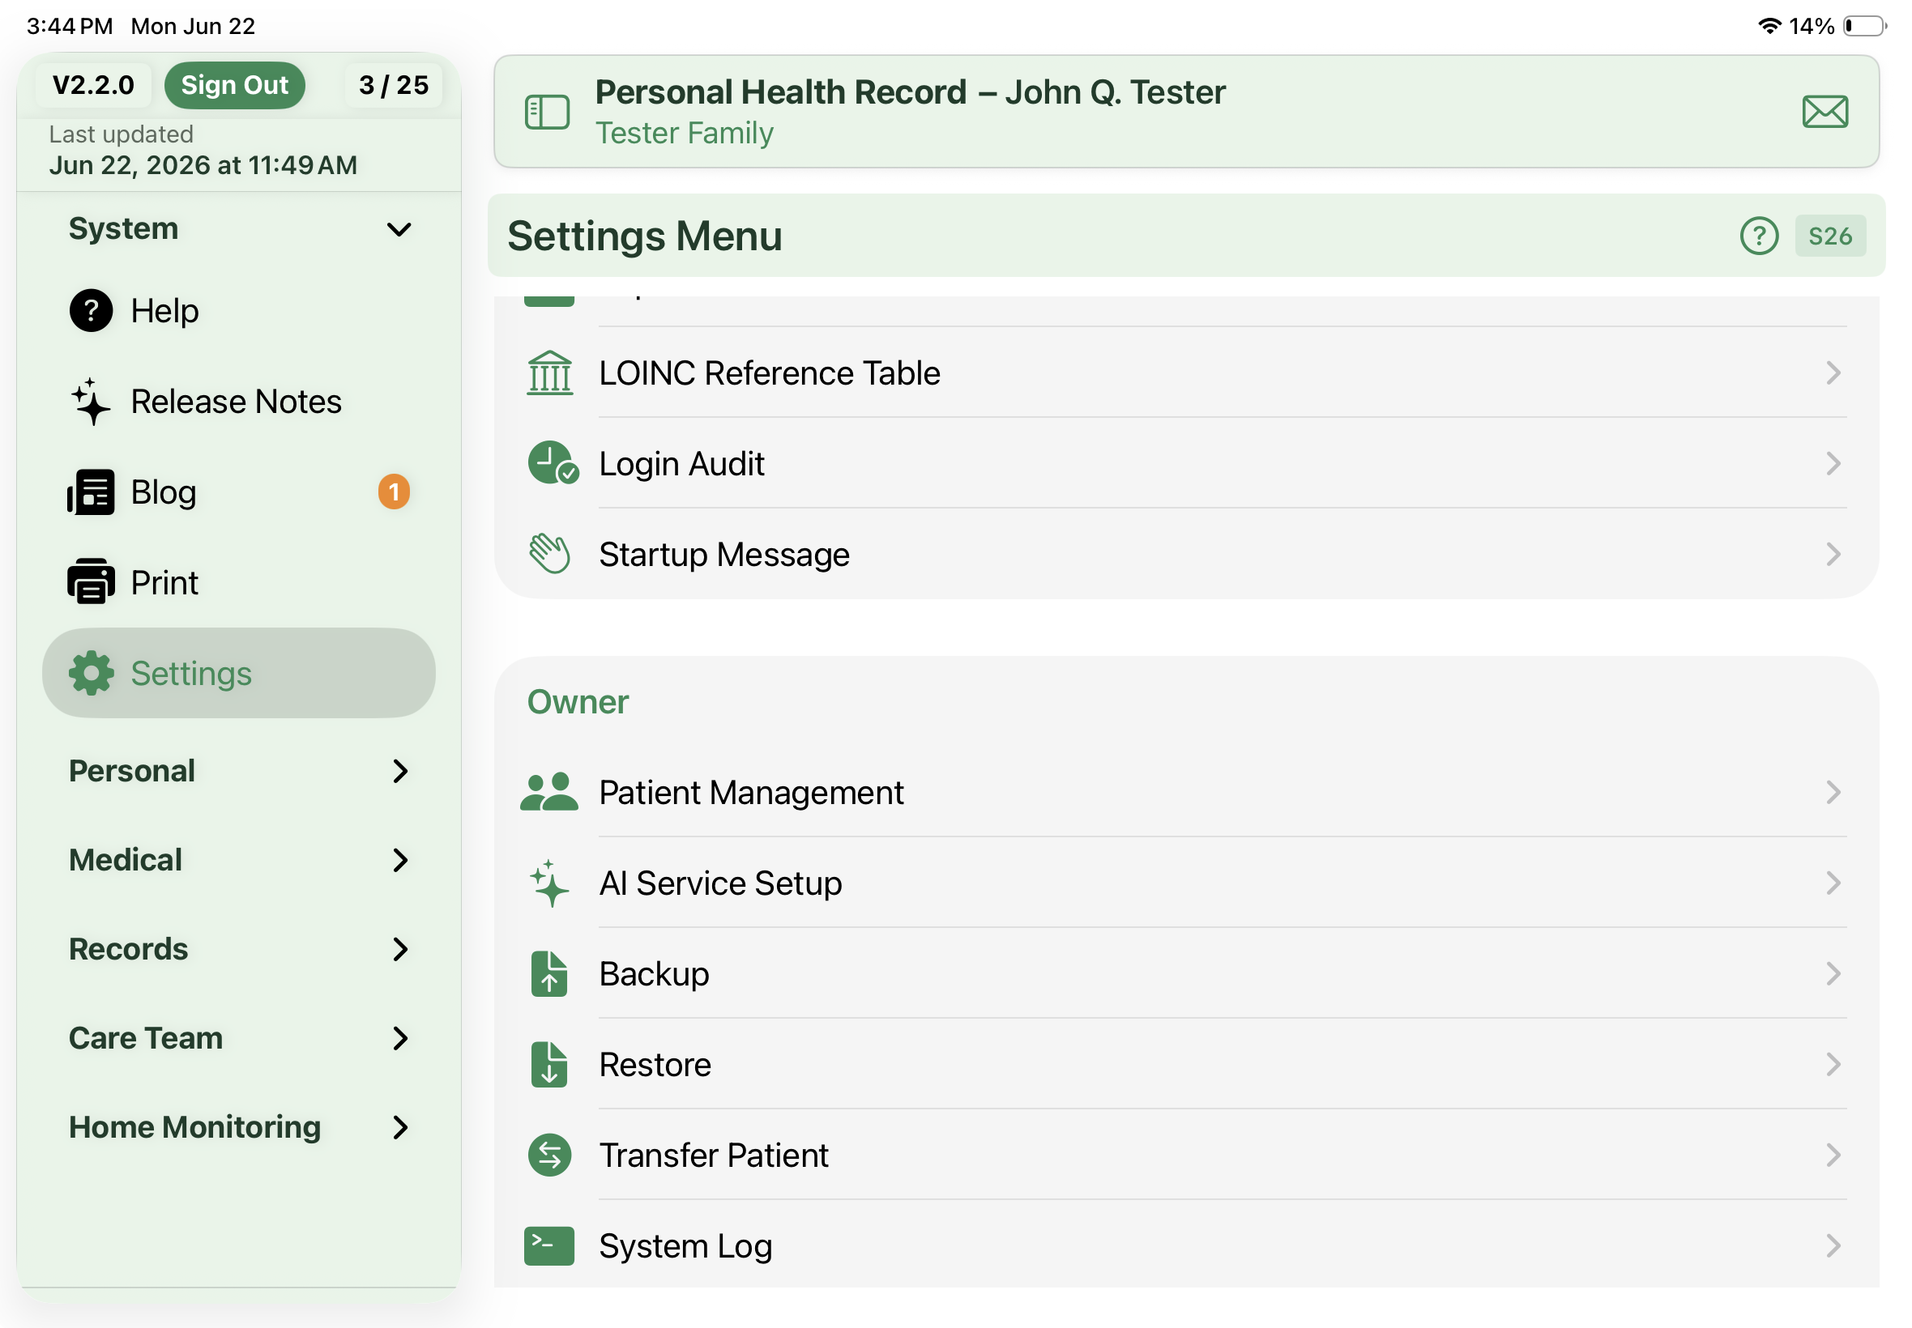This screenshot has height=1328, width=1912.
Task: Open the Settings Menu help question mark
Action: pos(1758,236)
